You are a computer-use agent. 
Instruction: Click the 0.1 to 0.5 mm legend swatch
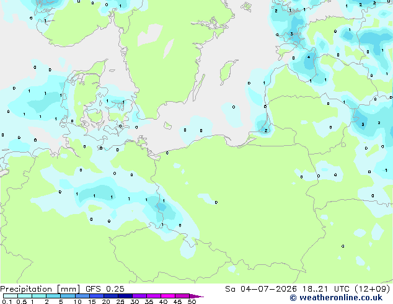[x=11, y=296]
